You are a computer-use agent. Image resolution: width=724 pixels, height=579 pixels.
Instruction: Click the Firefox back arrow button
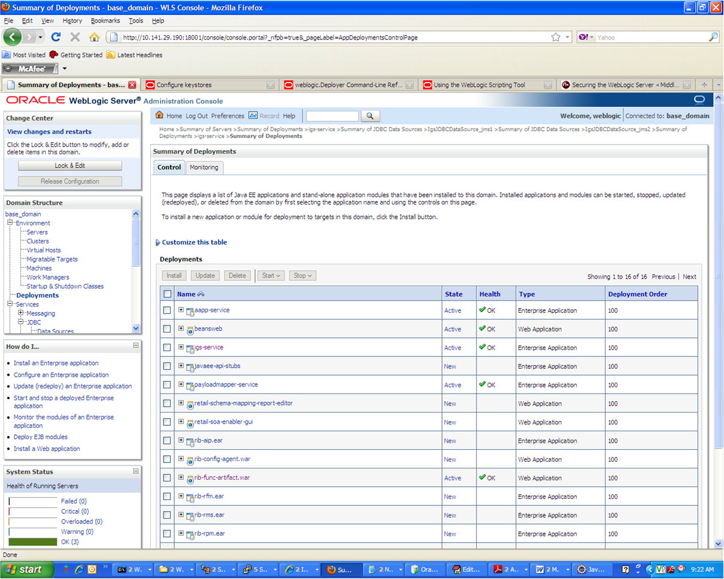(13, 37)
